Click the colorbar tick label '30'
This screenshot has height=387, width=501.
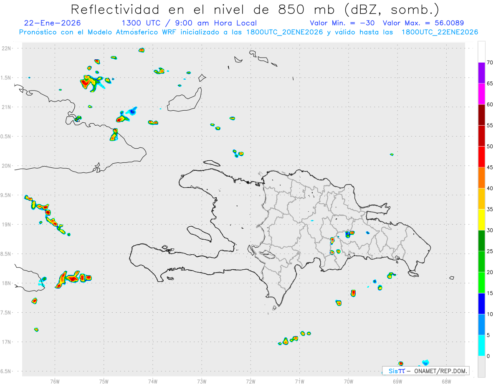click(490, 230)
